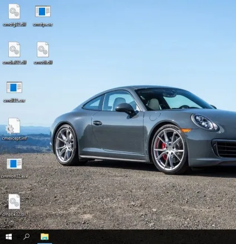The width and height of the screenshot is (236, 244).
Task: Select the cmpbk32.dll gear file icon
Action: (x=14, y=202)
